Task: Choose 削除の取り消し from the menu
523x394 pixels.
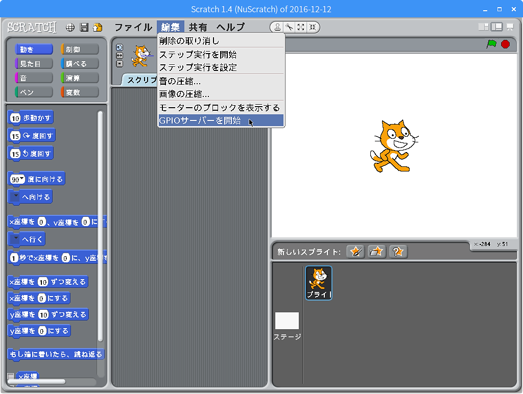Action: (221, 41)
